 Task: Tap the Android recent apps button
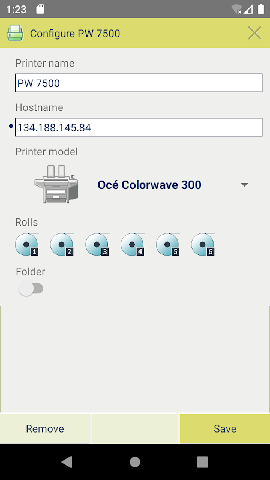point(202,462)
